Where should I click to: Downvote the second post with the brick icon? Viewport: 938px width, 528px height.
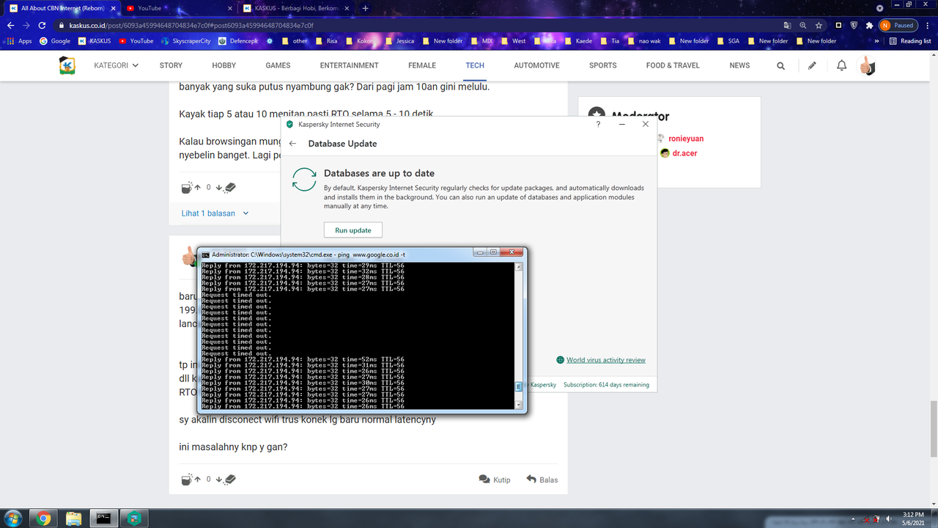point(226,480)
